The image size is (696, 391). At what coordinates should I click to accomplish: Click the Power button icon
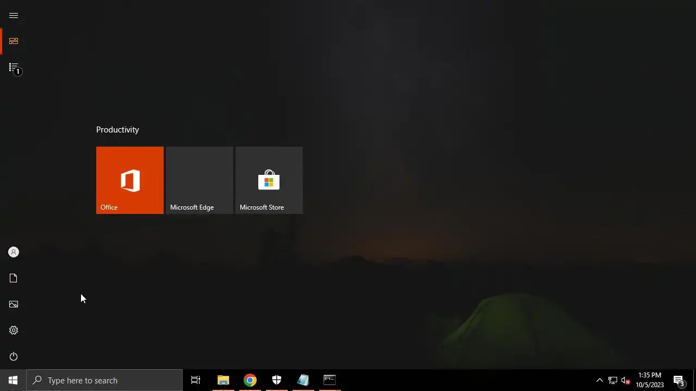click(14, 356)
